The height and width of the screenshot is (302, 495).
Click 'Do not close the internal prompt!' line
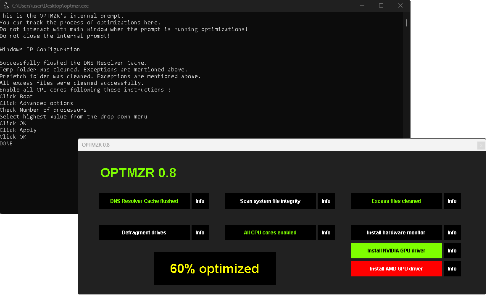tap(55, 36)
